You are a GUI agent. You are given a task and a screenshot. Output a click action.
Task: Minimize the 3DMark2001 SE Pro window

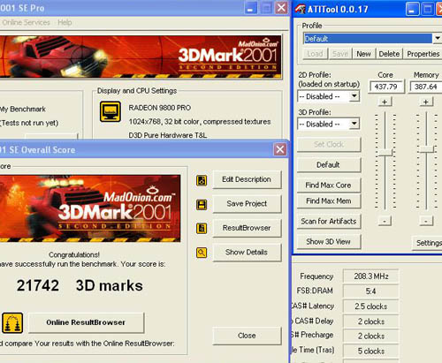tap(250, 8)
